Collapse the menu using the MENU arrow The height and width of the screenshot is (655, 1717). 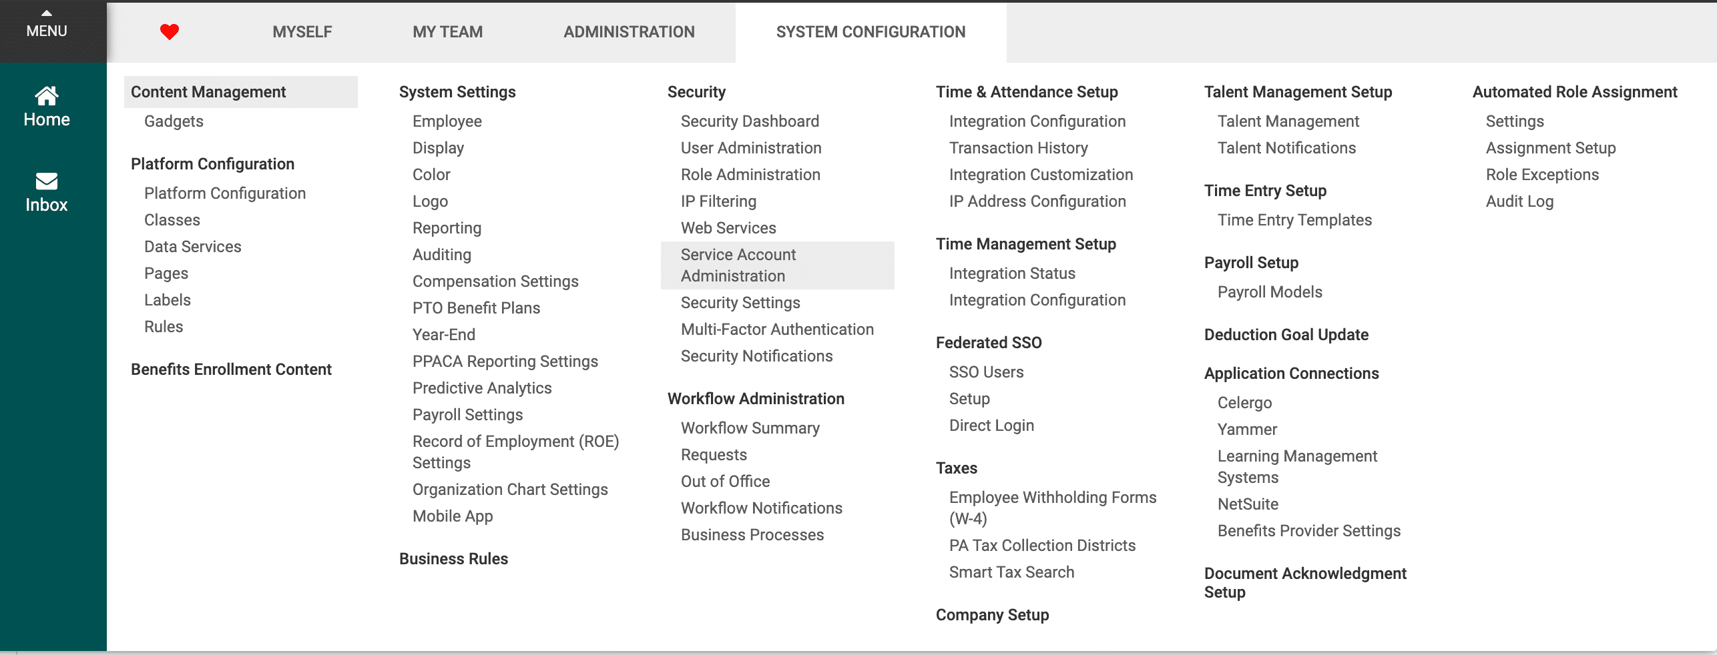[x=46, y=20]
